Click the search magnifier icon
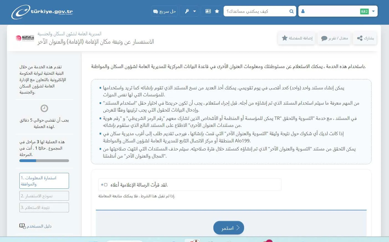Screen dimensions: 389x242 tap(291, 11)
